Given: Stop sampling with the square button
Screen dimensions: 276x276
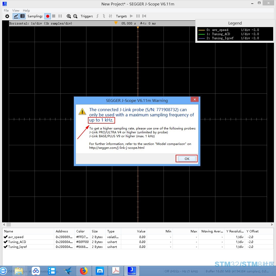Looking at the screenshot, I should click(54, 16).
